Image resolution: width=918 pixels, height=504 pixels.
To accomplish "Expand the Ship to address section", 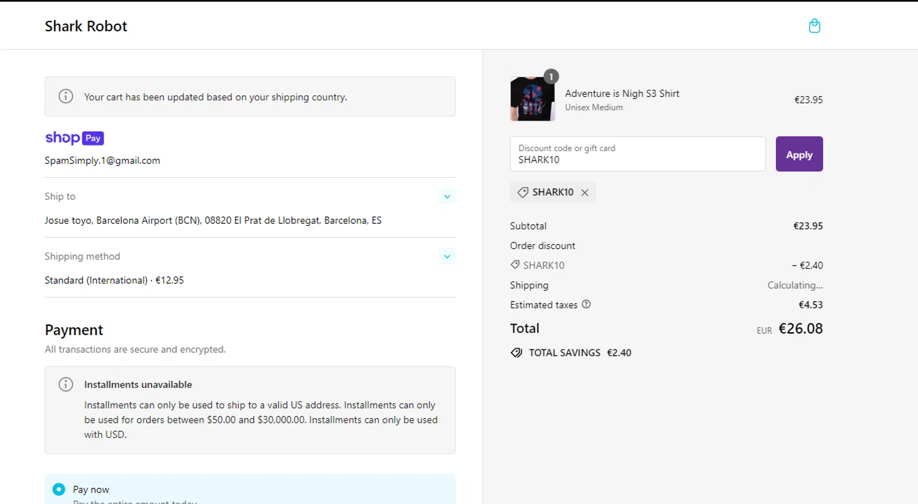I will point(447,196).
